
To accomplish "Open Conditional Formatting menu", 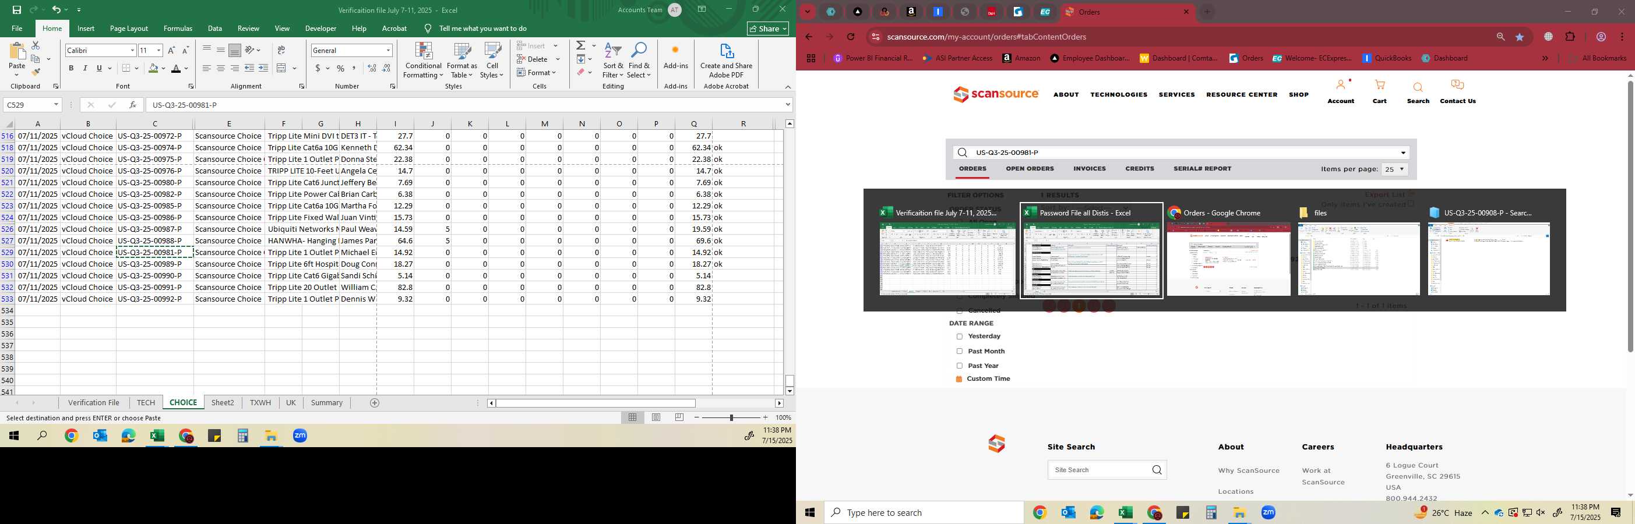I will pos(424,61).
